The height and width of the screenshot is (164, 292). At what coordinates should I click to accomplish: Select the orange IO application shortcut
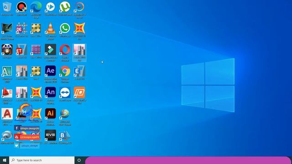(79, 92)
